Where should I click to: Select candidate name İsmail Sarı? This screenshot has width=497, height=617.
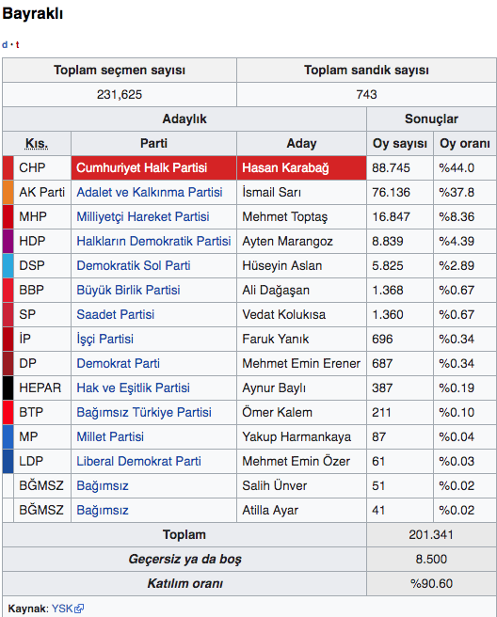[x=272, y=193]
